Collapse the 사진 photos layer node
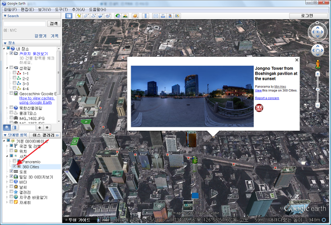 click(7, 157)
